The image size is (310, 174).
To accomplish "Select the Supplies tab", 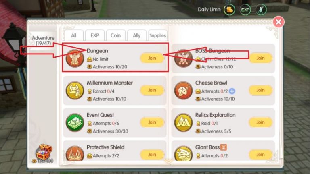I will pyautogui.click(x=157, y=35).
